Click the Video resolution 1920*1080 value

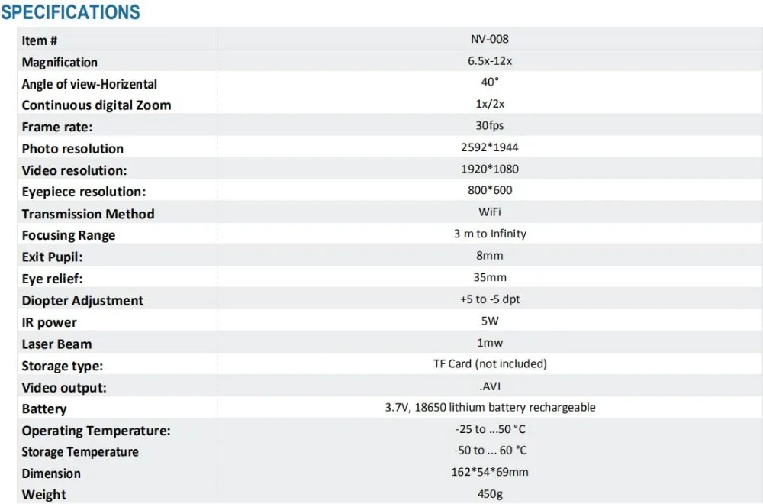pyautogui.click(x=490, y=169)
